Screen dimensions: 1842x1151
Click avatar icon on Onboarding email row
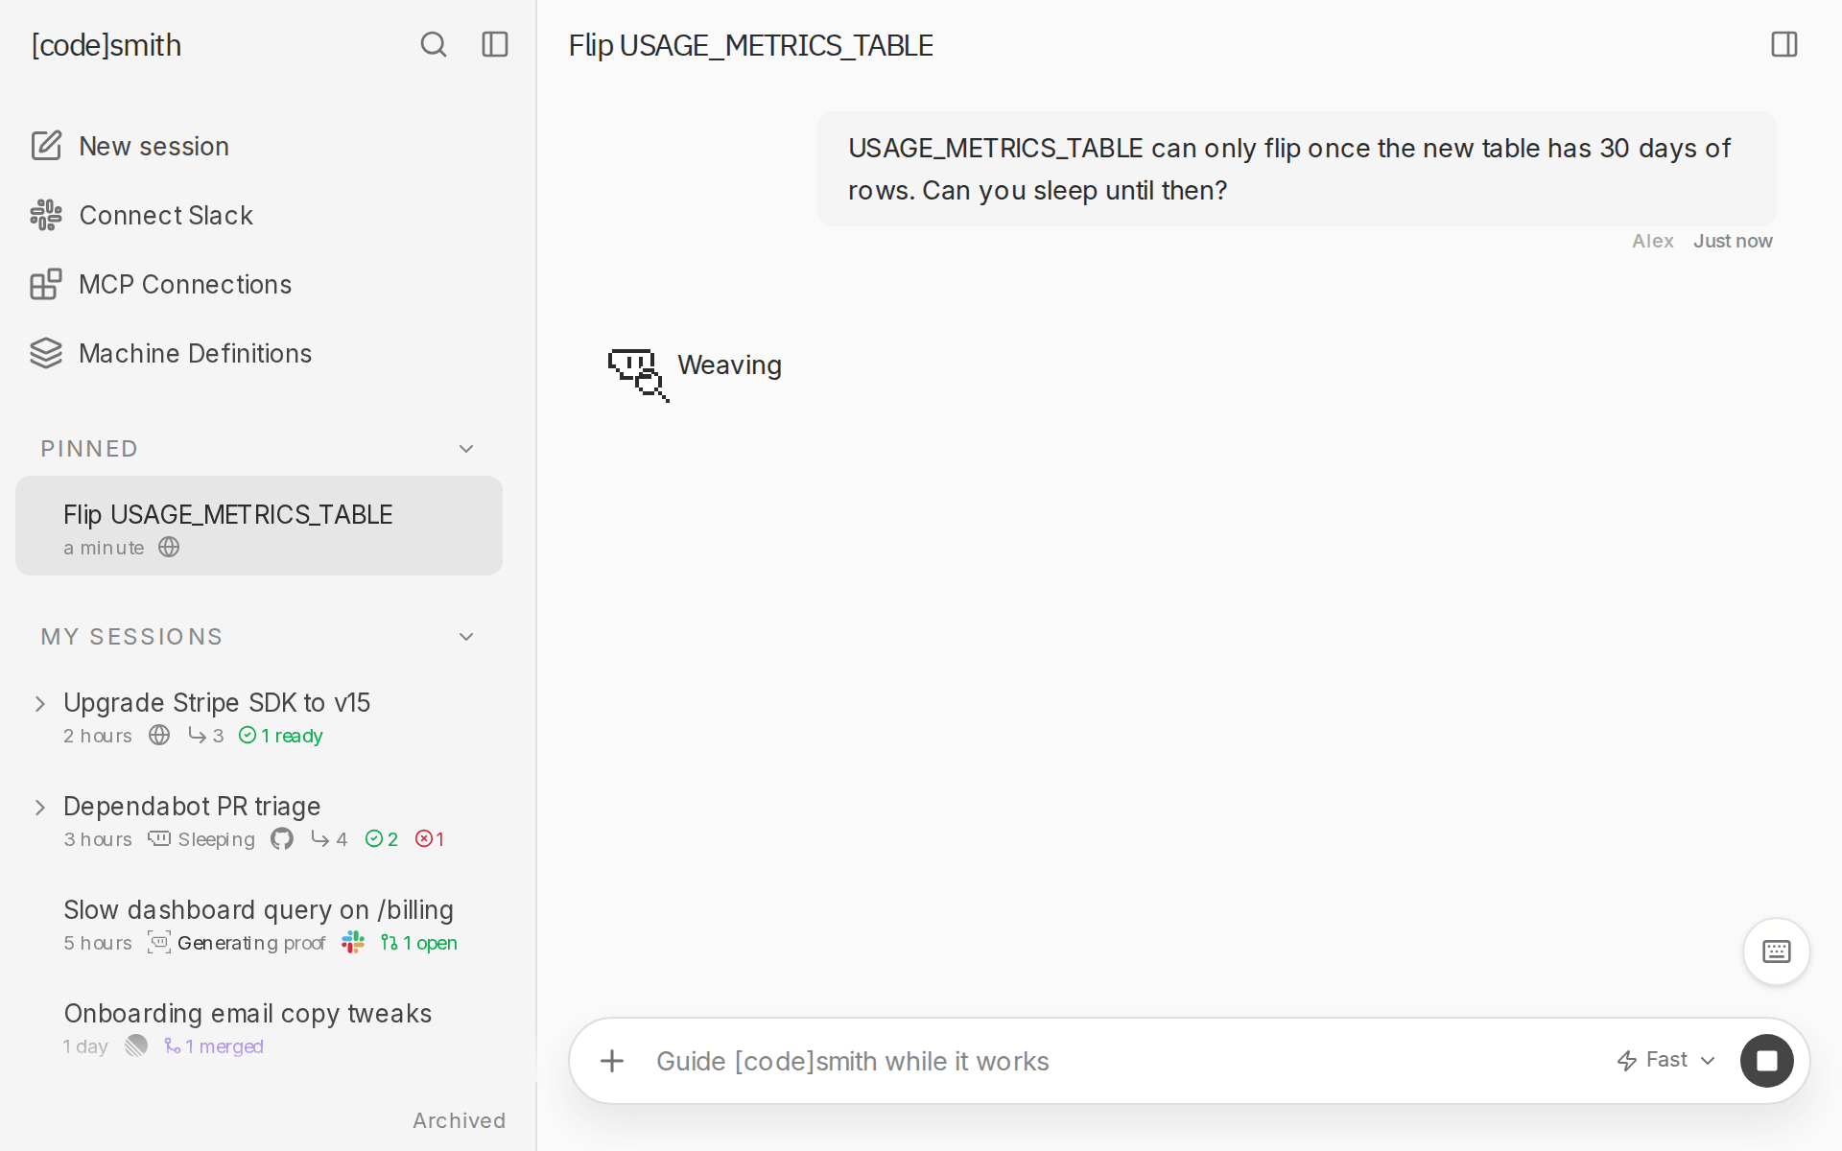[x=136, y=1045]
